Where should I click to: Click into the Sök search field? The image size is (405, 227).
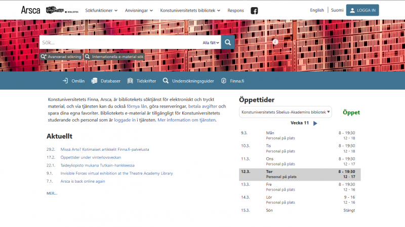point(119,42)
